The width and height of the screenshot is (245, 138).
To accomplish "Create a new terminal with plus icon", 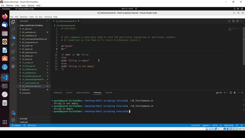I will pos(225,93).
